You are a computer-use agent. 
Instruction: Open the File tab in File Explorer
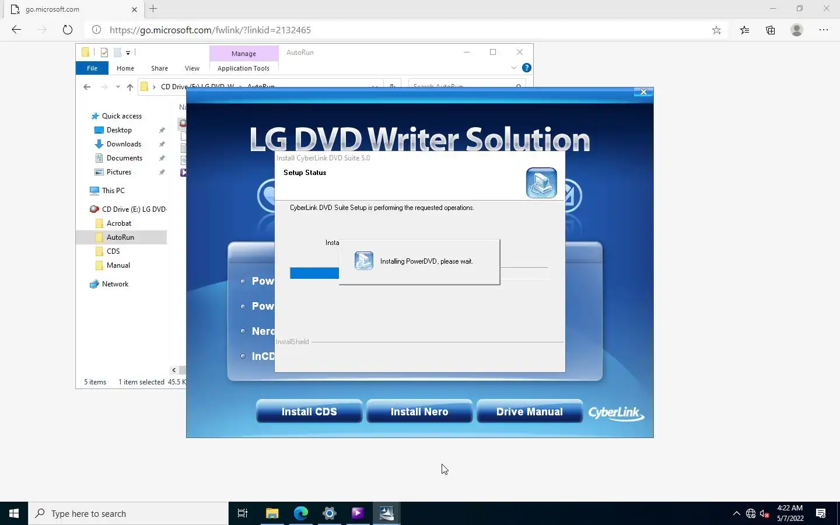coord(92,68)
